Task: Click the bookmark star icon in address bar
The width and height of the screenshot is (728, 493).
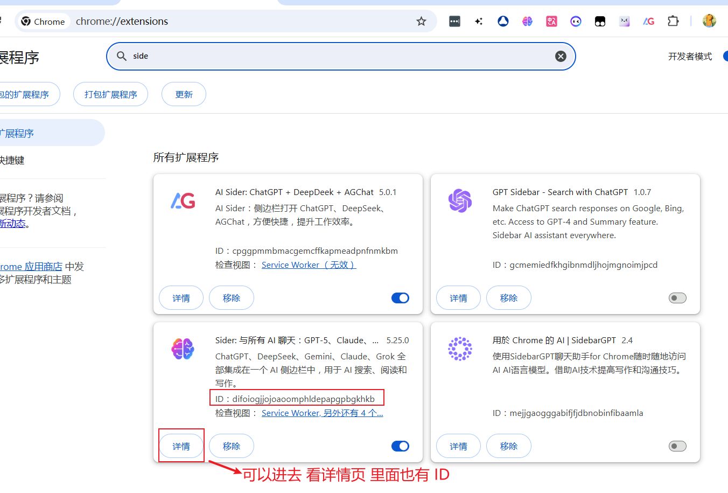Action: [x=421, y=22]
